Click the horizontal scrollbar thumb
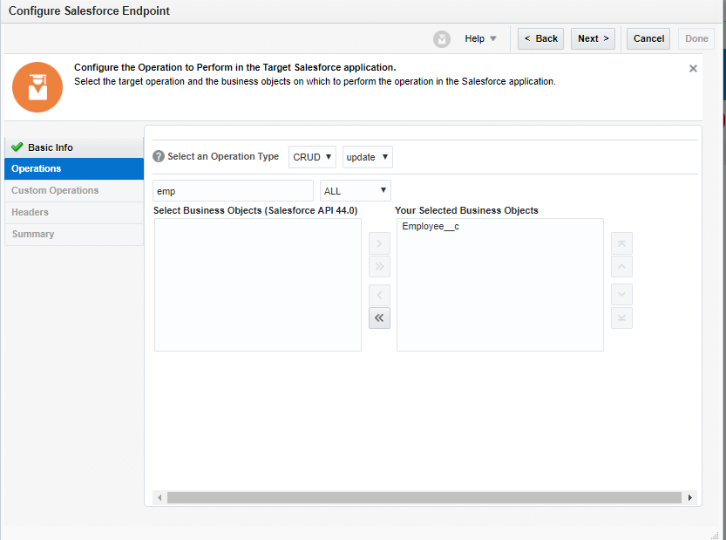The width and height of the screenshot is (726, 540). point(424,497)
